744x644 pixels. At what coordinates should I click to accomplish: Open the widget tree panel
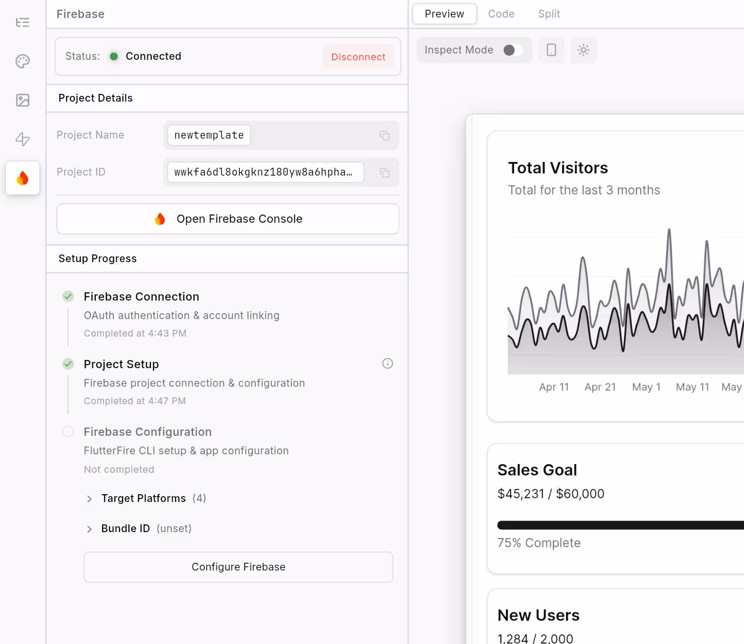22,22
